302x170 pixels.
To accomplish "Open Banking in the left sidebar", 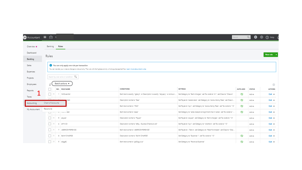I will point(31,59).
